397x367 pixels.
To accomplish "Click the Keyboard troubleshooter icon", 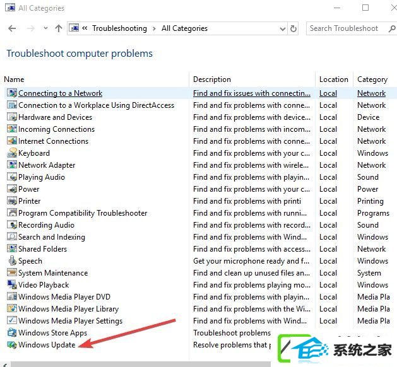I will [12, 153].
